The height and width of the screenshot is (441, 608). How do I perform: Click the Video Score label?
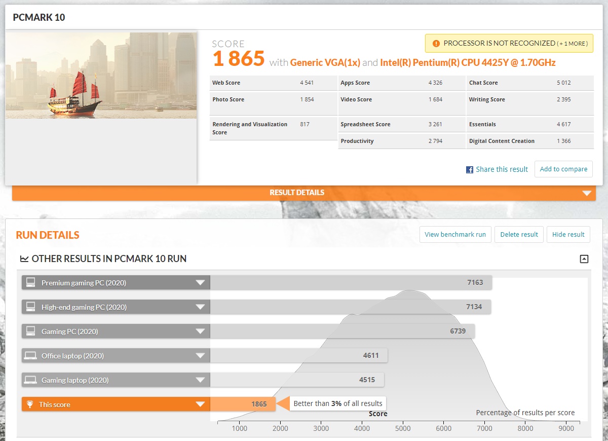tap(356, 99)
